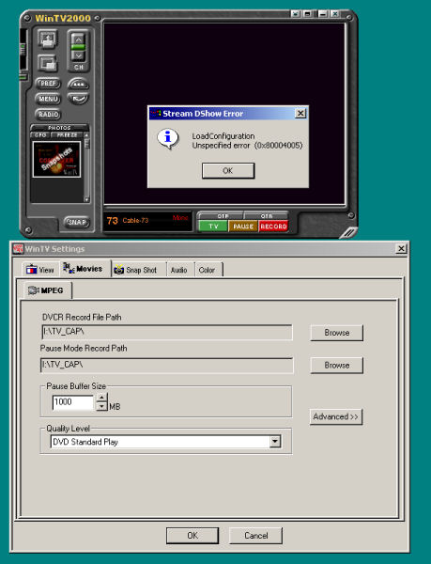
Task: Browse for Pause Mode Record Path
Action: pos(336,365)
